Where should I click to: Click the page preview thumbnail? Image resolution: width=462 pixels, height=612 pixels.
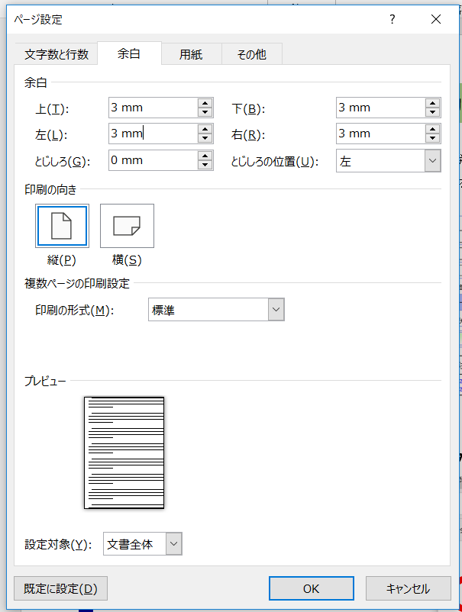point(124,453)
